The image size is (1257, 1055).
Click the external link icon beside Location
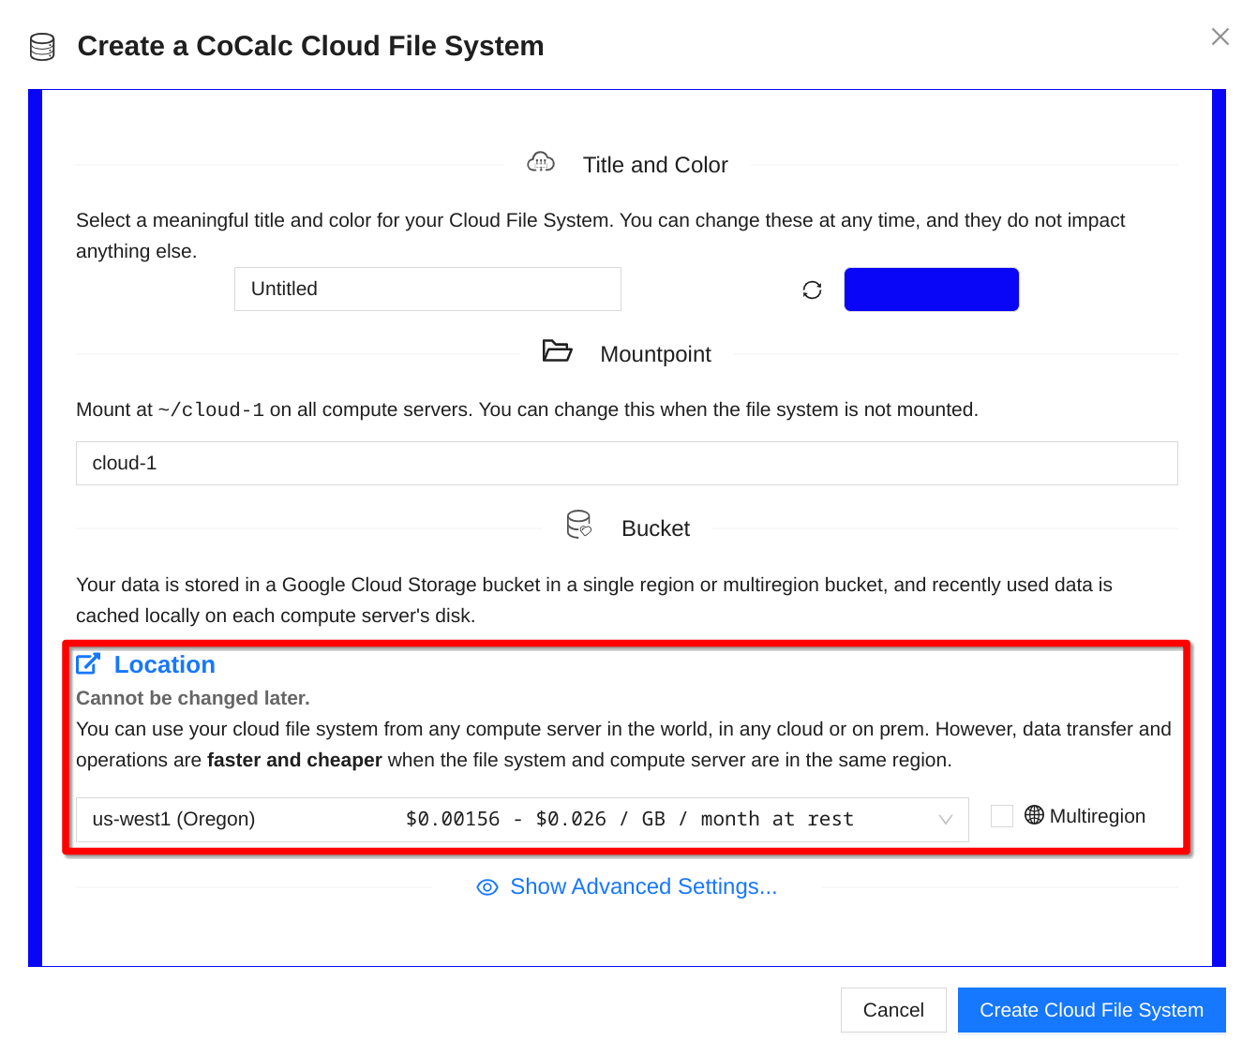[x=88, y=664]
